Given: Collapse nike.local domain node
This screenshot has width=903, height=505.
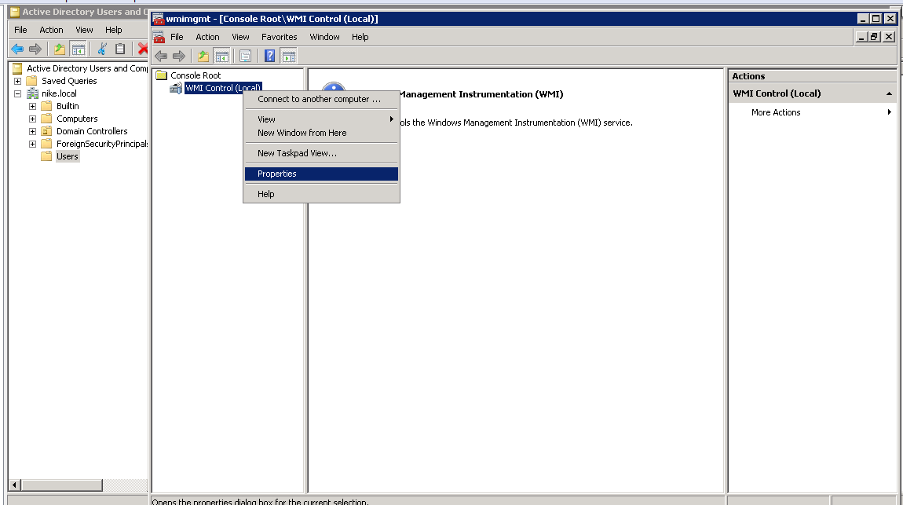Looking at the screenshot, I should [17, 93].
